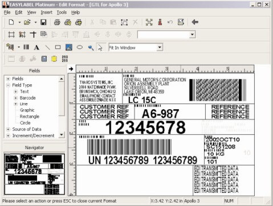
Task: Select Rectangle in the Field Type tree
Action: point(30,117)
